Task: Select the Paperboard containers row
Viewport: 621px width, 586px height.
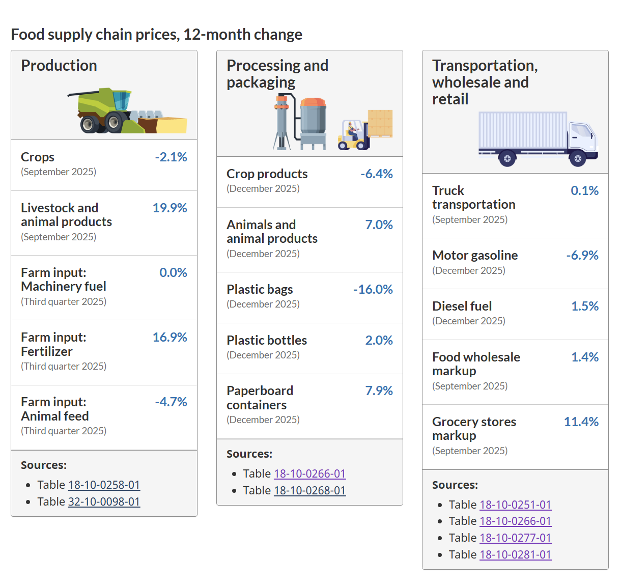Action: coord(309,406)
